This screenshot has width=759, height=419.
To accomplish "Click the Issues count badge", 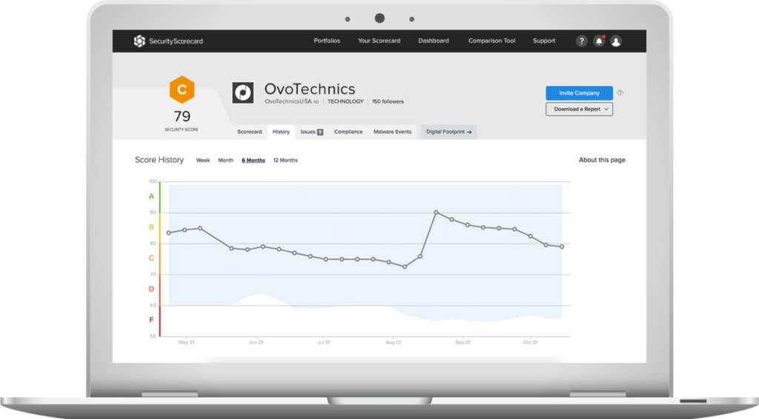I will click(320, 132).
